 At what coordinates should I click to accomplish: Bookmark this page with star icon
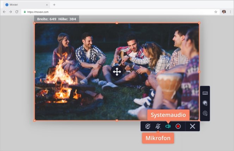click(216, 12)
